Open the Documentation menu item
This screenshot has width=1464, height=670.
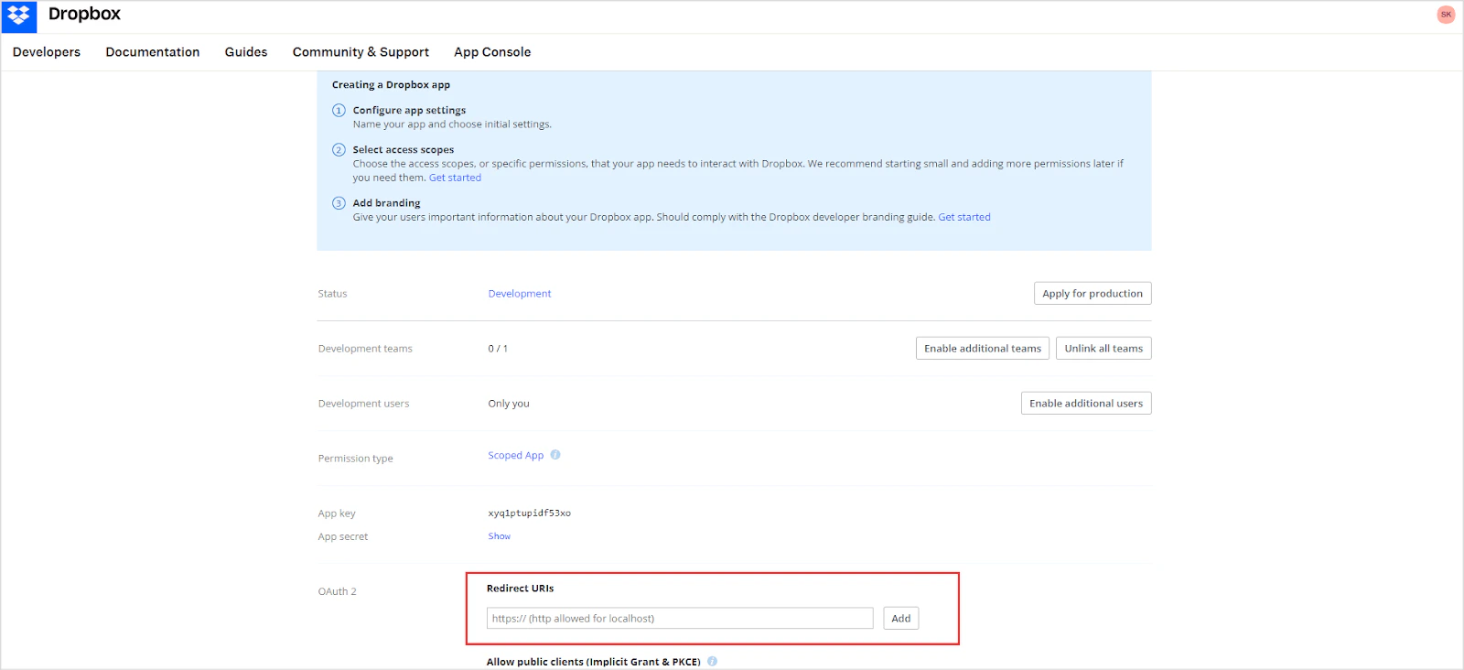[x=153, y=52]
